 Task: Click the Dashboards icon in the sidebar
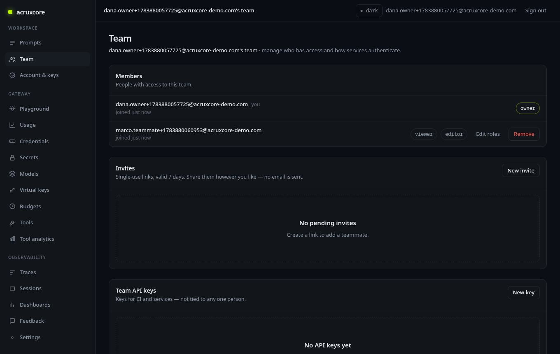coord(12,305)
